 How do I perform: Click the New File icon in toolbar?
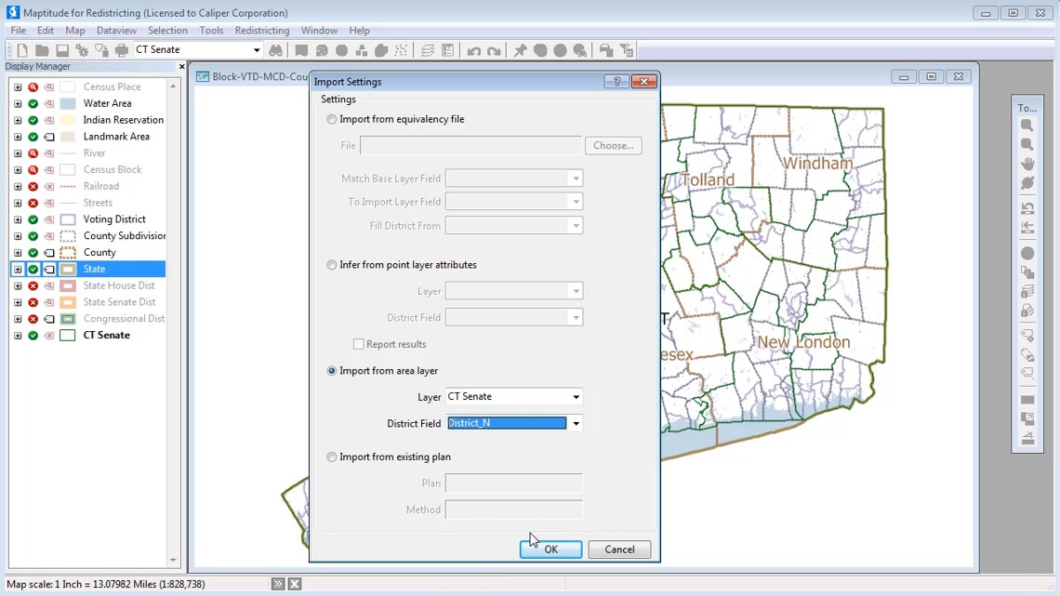click(x=22, y=50)
